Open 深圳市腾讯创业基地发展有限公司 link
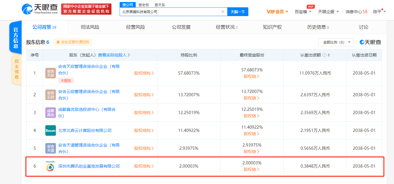The height and width of the screenshot is (184, 394). (x=89, y=166)
